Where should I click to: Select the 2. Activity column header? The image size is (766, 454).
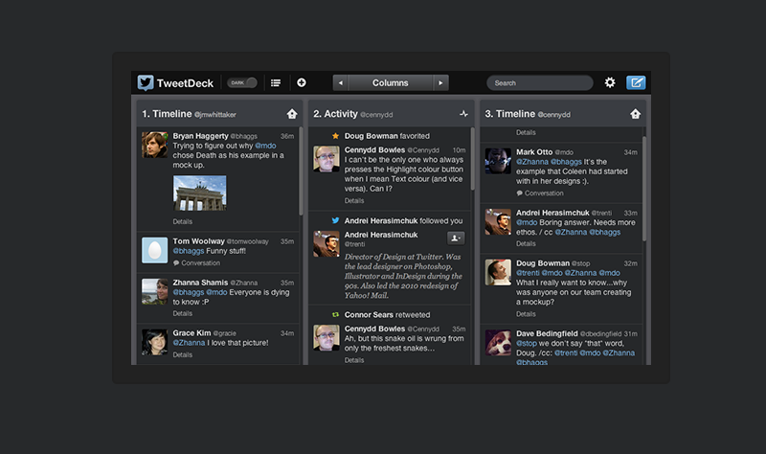click(x=391, y=114)
